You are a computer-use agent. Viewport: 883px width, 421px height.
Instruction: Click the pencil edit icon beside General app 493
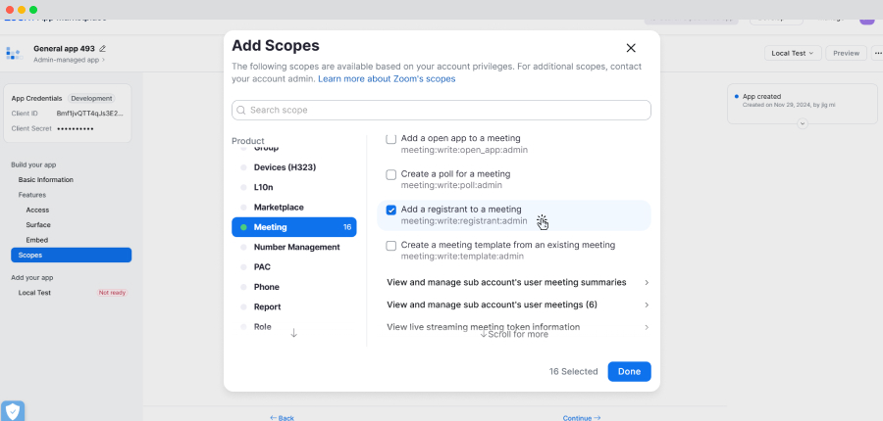[x=102, y=49]
